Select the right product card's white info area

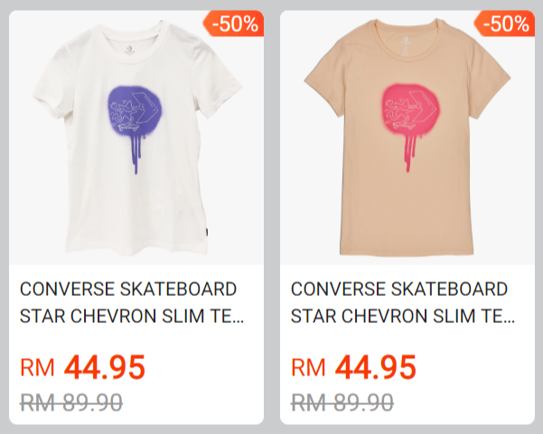pyautogui.click(x=407, y=345)
